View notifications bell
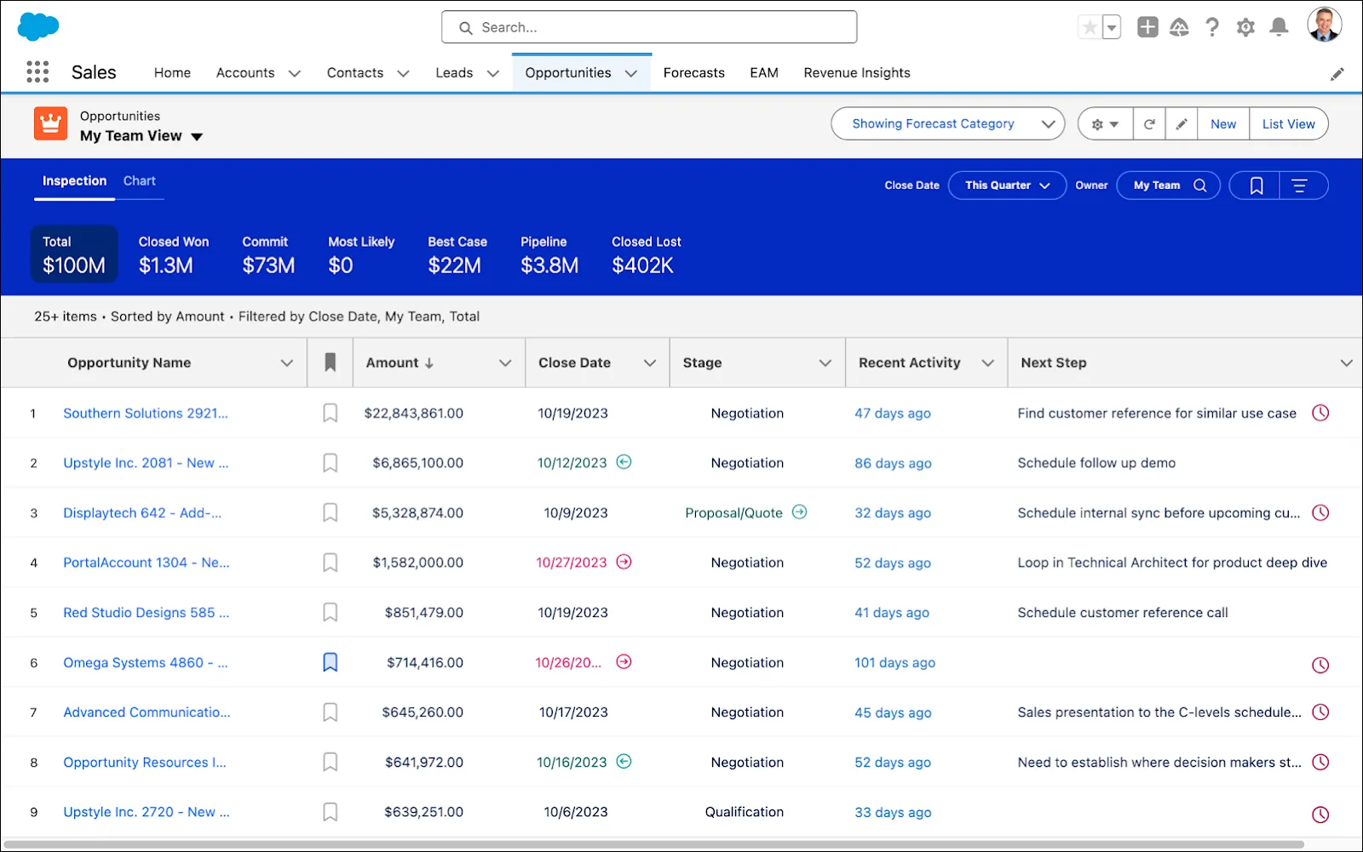The height and width of the screenshot is (852, 1363). (x=1279, y=27)
